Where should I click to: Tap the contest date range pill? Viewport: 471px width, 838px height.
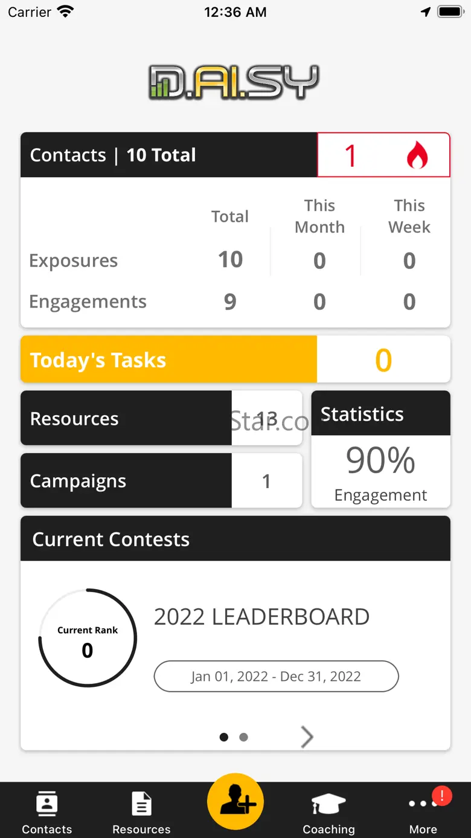point(276,676)
